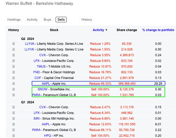Open the History tab
Image resolution: width=176 pixels, height=138 pixels.
[87, 20]
